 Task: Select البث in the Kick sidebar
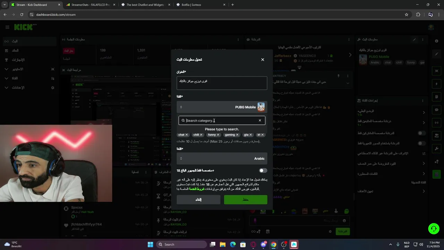(x=29, y=41)
